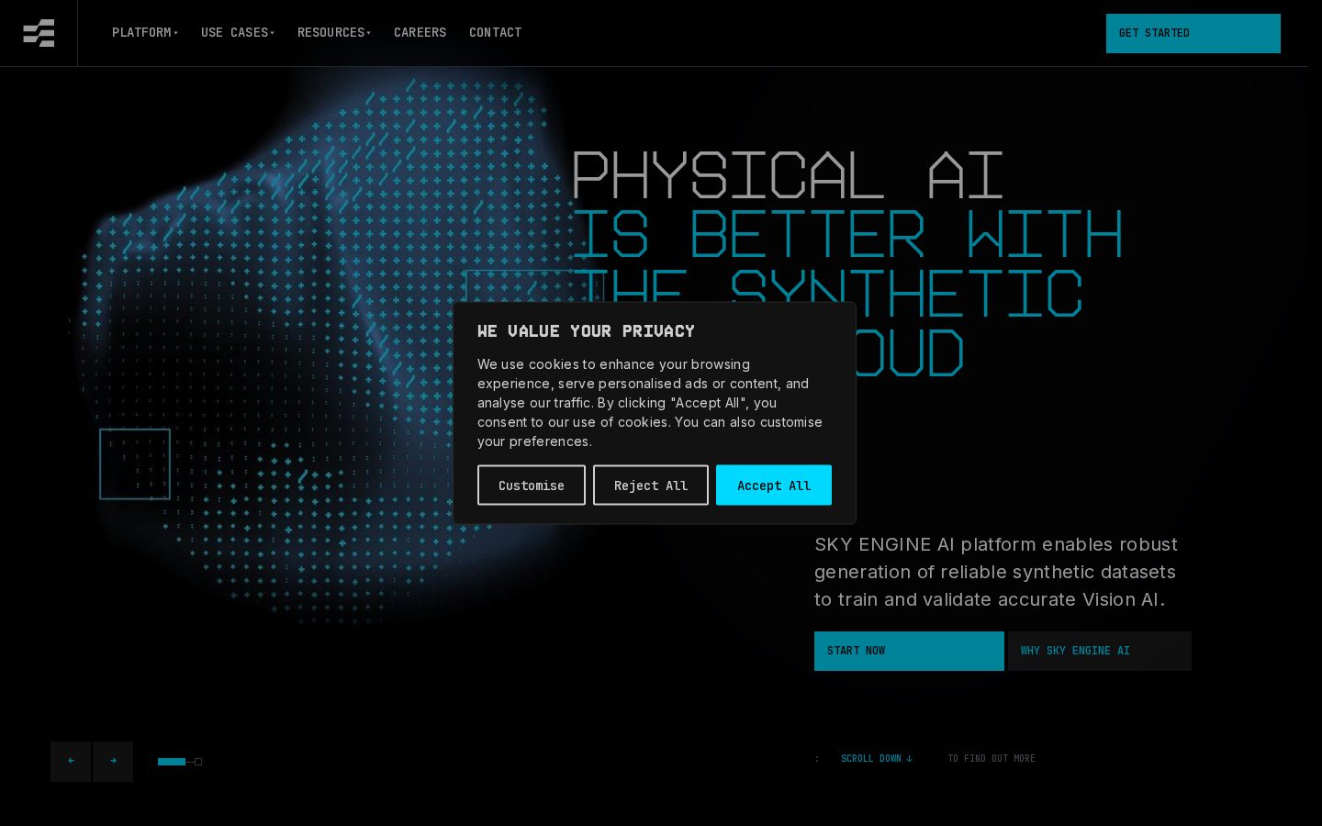Open cookie Customise settings
Image resolution: width=1322 pixels, height=826 pixels.
(532, 486)
